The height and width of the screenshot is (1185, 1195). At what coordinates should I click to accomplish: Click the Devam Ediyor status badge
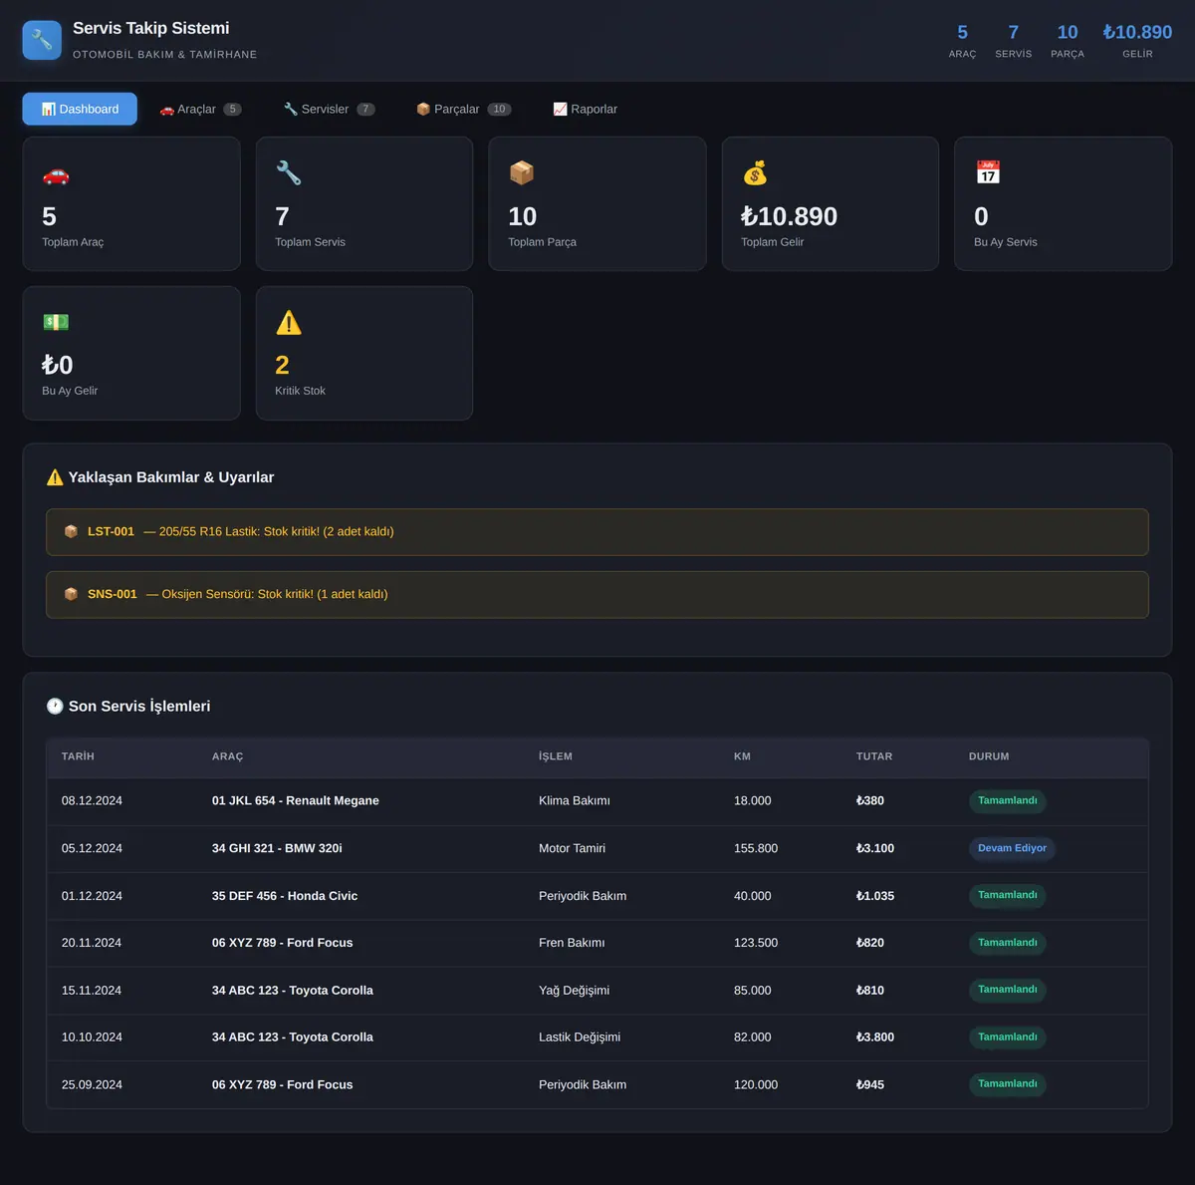pos(1012,848)
